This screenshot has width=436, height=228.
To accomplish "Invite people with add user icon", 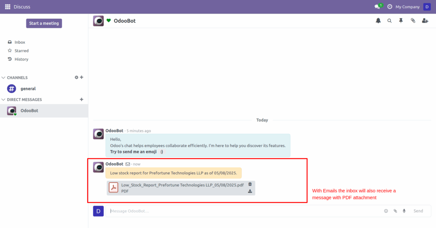I will click(425, 20).
